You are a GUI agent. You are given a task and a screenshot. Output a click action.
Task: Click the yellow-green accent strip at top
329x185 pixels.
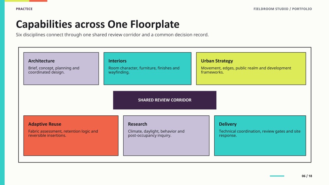point(17,1)
